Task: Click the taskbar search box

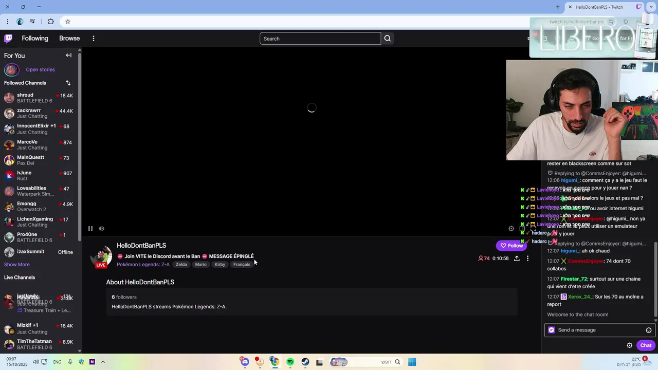Action: 367,362
